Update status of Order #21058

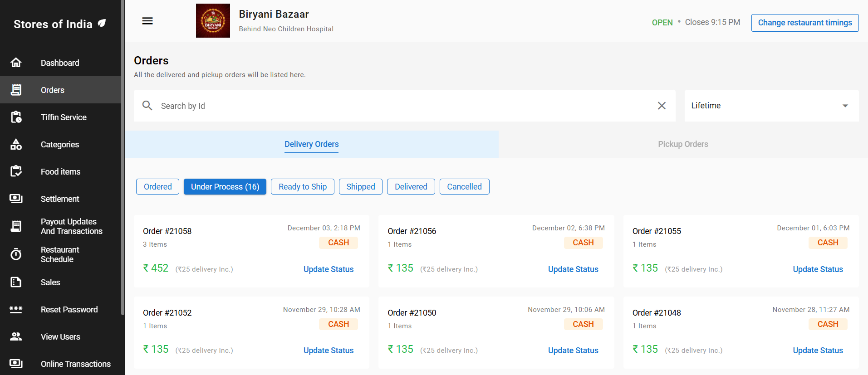point(328,269)
